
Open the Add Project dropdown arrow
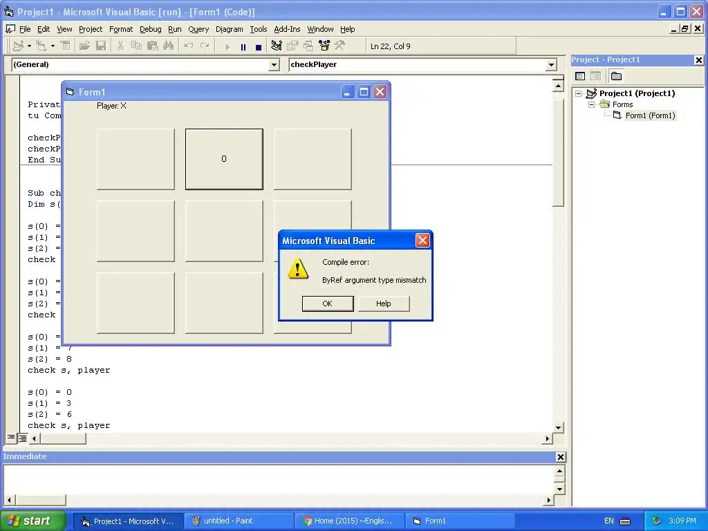click(29, 46)
